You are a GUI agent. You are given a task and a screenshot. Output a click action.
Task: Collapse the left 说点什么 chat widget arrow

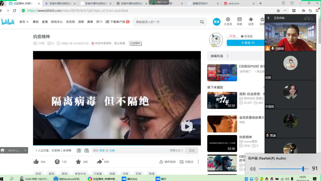25,150
